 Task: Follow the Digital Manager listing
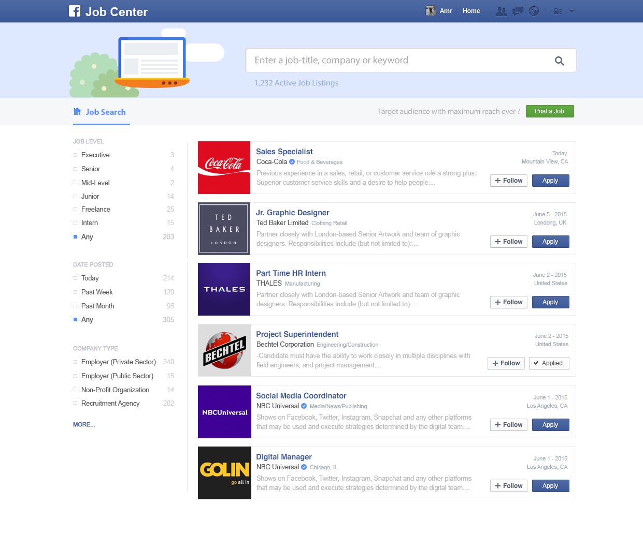[509, 486]
